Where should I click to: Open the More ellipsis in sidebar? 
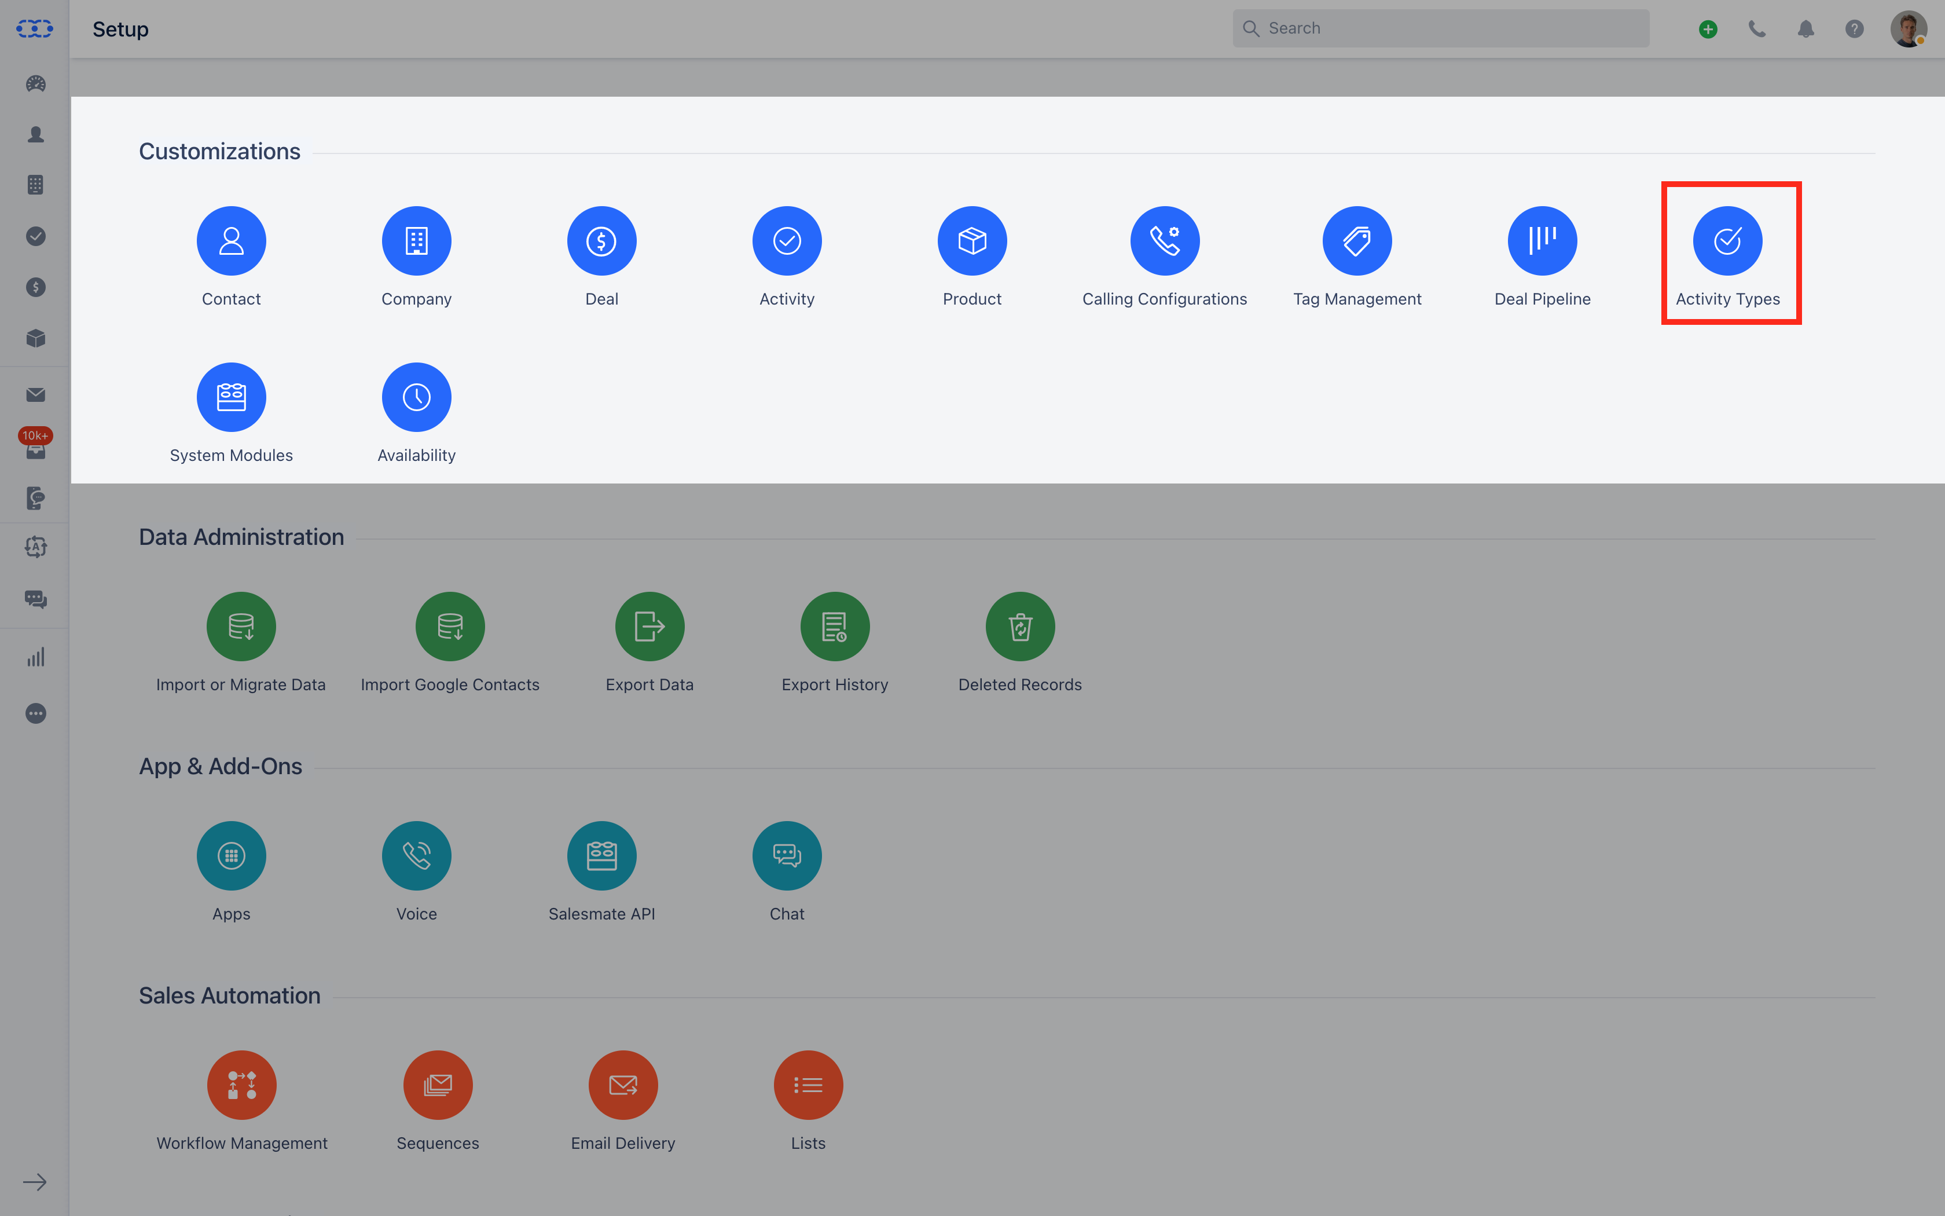pos(35,713)
